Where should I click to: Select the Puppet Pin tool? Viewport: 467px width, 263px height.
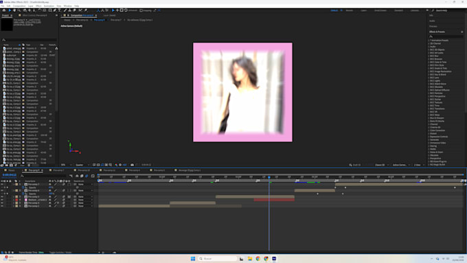(x=86, y=10)
